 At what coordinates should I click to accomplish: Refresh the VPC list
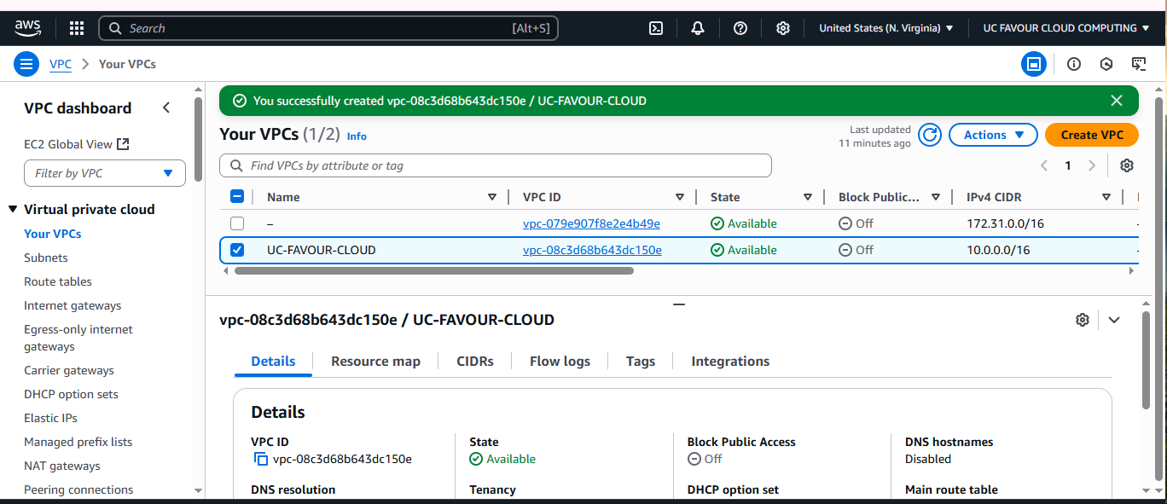click(930, 135)
